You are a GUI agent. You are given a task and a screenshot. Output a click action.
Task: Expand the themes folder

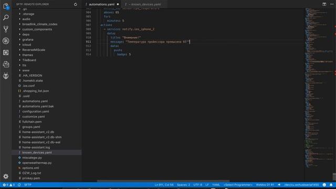pos(28,55)
